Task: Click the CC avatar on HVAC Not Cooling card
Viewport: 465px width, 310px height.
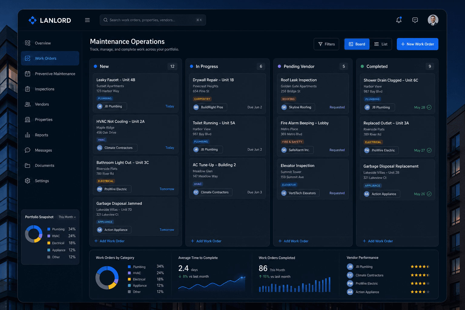Action: click(100, 148)
